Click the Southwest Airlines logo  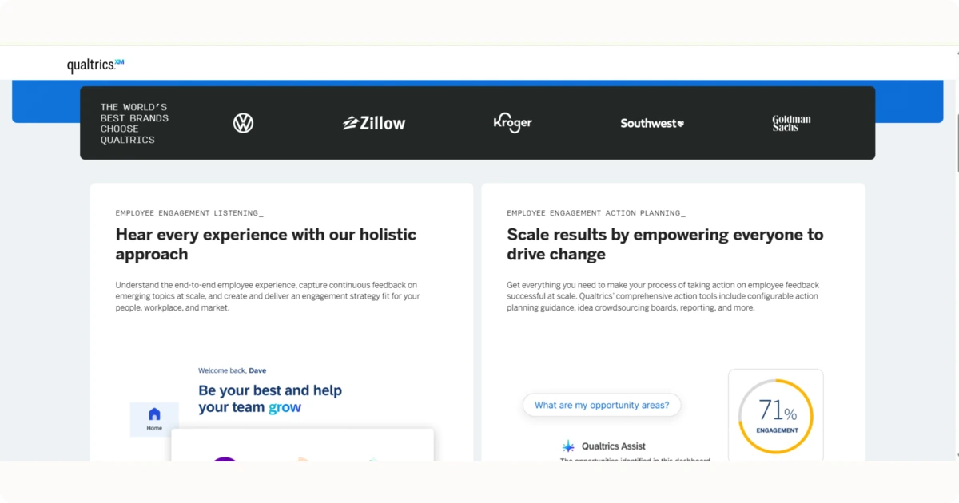pyautogui.click(x=652, y=123)
